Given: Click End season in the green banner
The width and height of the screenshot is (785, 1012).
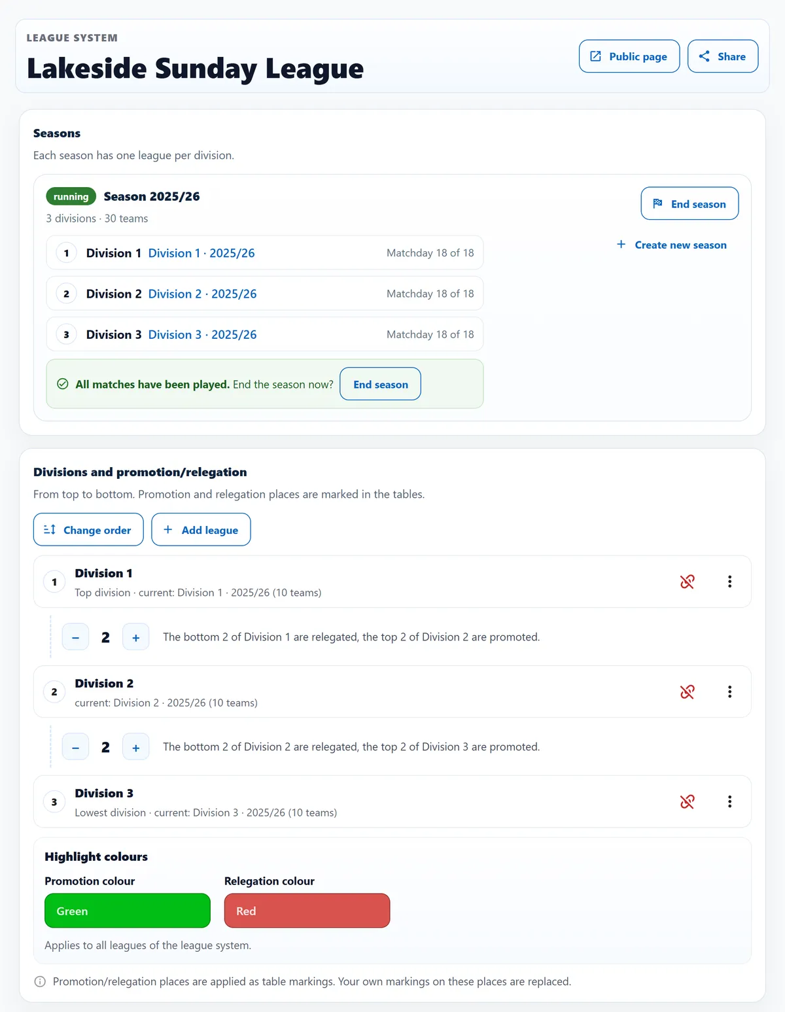Looking at the screenshot, I should tap(381, 384).
